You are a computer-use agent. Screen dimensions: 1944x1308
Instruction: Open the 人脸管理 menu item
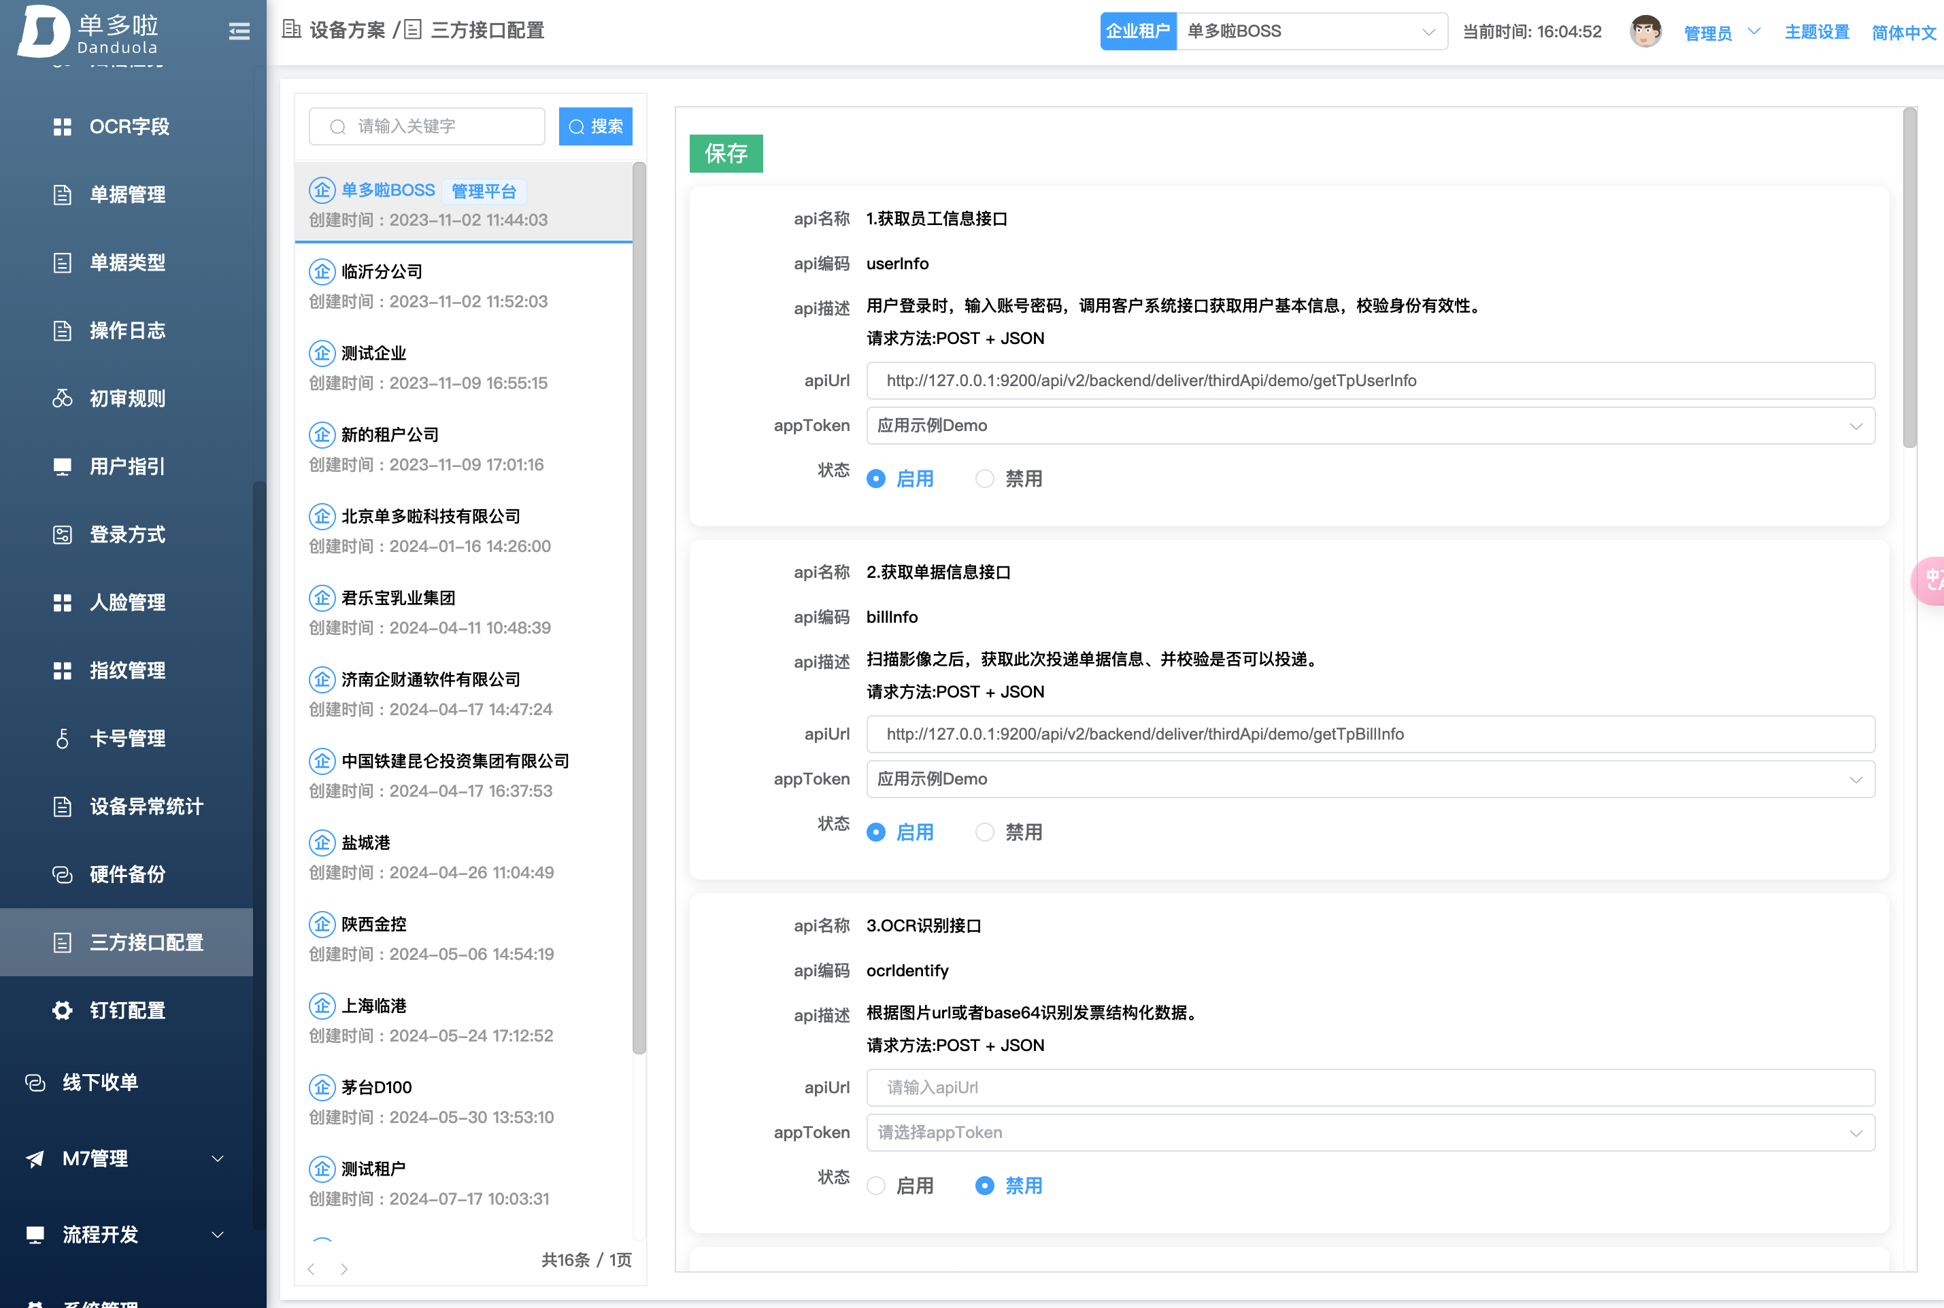[127, 602]
